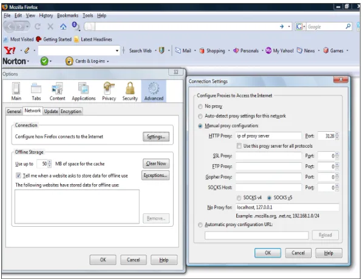The width and height of the screenshot is (362, 279).
Task: Open Latest Headlines bookmark
Action: pos(93,40)
